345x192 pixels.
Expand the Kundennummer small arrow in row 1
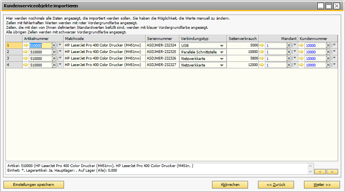pyautogui.click(x=334, y=45)
